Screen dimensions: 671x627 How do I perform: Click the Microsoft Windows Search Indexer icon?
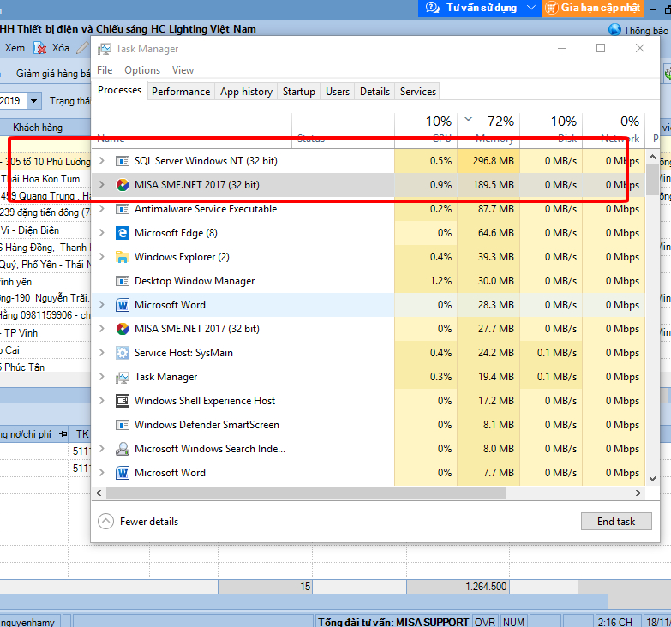pyautogui.click(x=123, y=449)
